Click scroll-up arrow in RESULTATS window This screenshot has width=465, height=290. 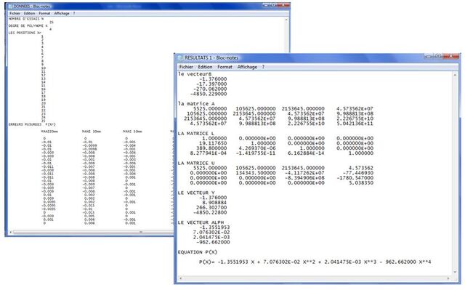(455, 76)
